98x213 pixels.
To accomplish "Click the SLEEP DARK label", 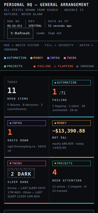I will 18,182.
